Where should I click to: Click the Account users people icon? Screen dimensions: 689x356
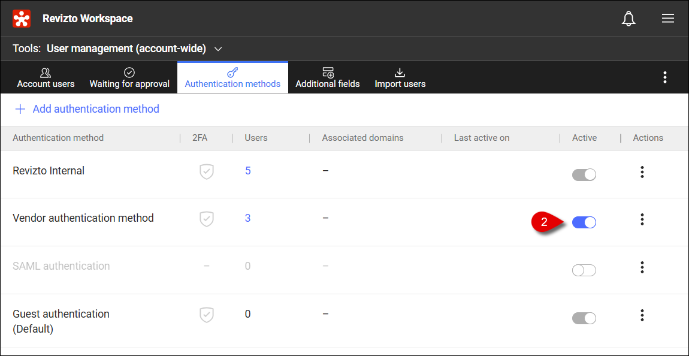click(46, 72)
